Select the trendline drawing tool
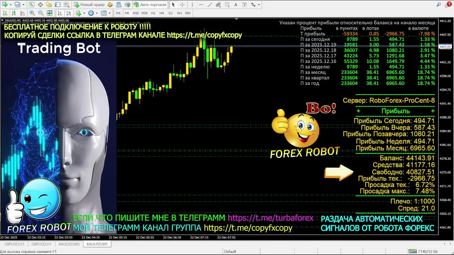This screenshot has width=454, height=255. tap(210, 5)
